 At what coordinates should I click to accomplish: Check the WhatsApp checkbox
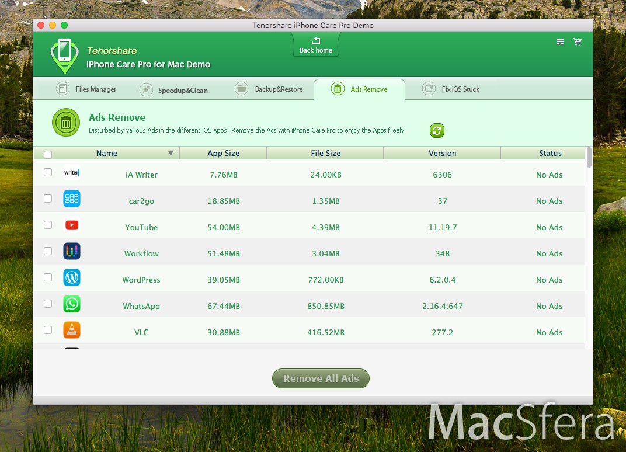(x=48, y=304)
